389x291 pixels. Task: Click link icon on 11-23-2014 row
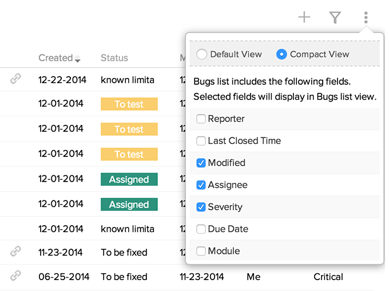point(16,251)
